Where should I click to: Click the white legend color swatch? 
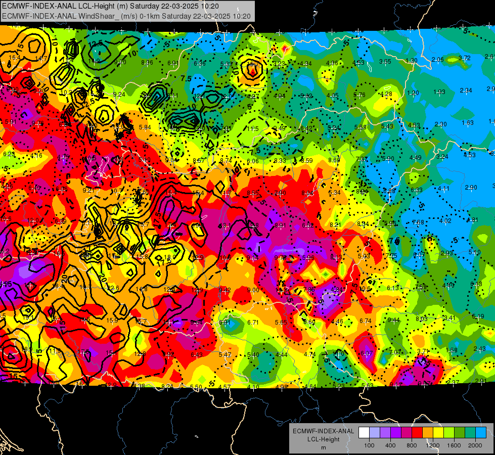pyautogui.click(x=364, y=432)
